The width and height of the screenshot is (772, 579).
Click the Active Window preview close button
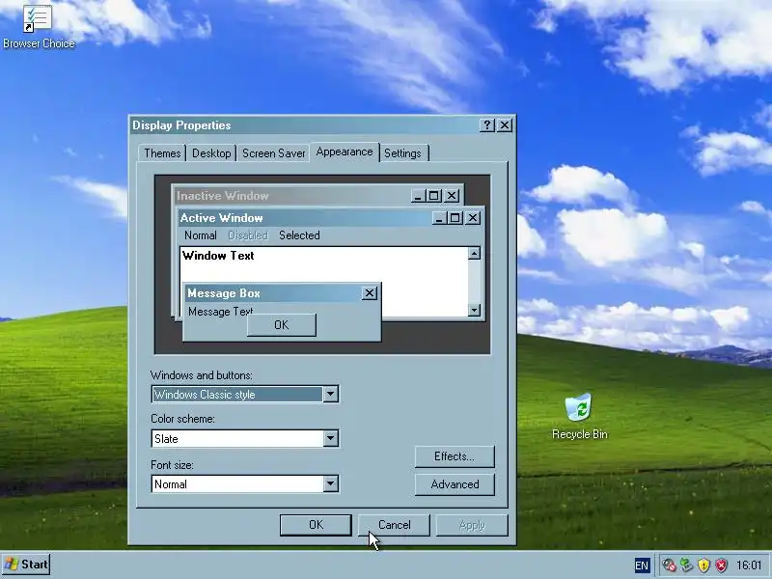(x=473, y=218)
